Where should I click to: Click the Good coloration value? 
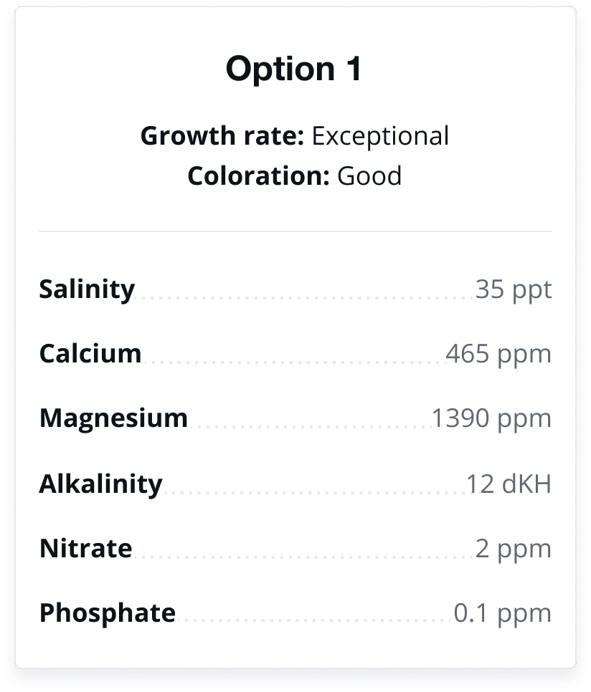pyautogui.click(x=369, y=176)
